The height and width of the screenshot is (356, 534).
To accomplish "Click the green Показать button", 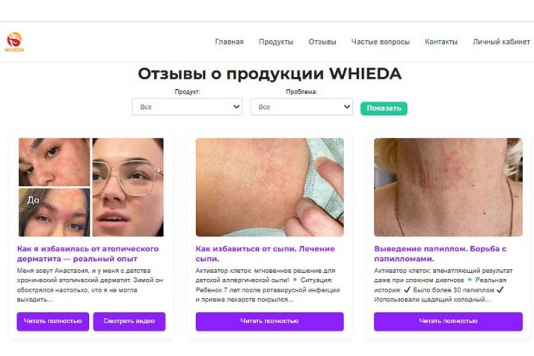I will (384, 108).
